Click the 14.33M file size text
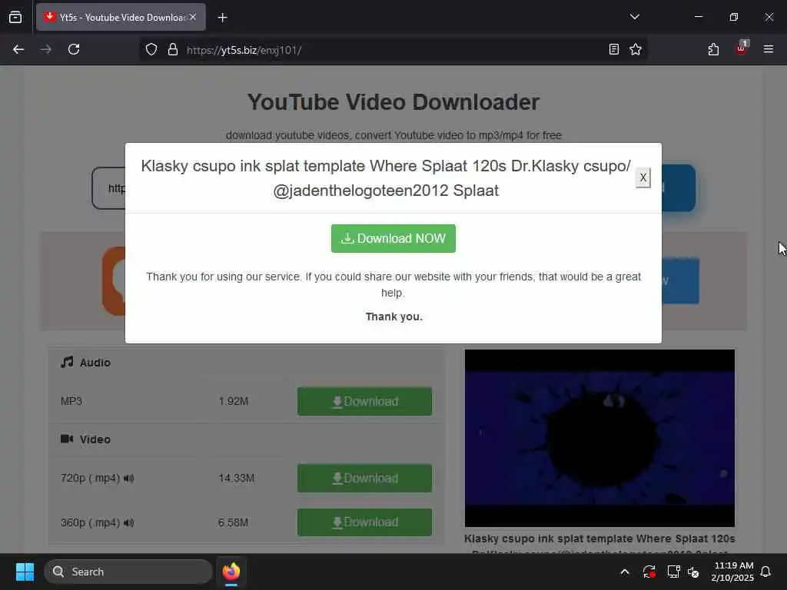Image resolution: width=787 pixels, height=590 pixels. [237, 478]
